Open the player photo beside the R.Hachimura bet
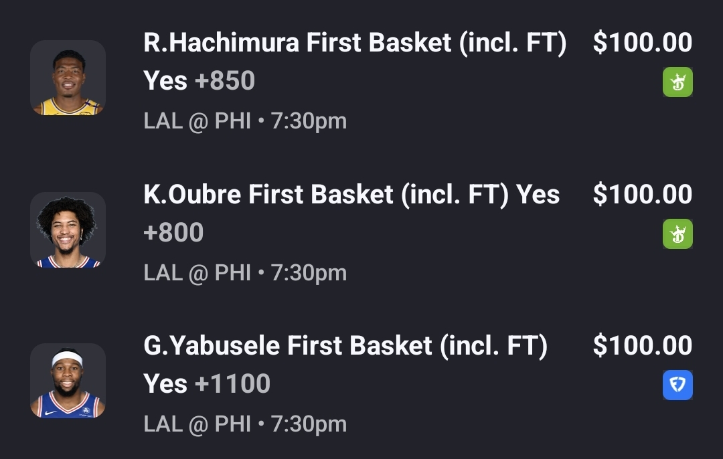 point(68,78)
